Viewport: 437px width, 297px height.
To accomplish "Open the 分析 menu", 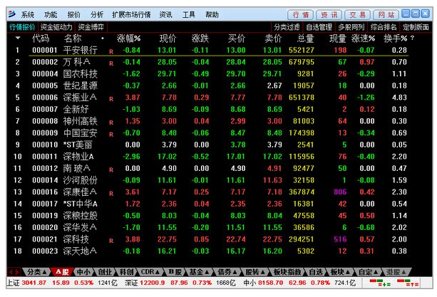I will (x=97, y=14).
